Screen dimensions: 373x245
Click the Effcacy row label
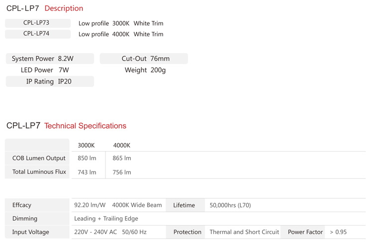pos(22,205)
